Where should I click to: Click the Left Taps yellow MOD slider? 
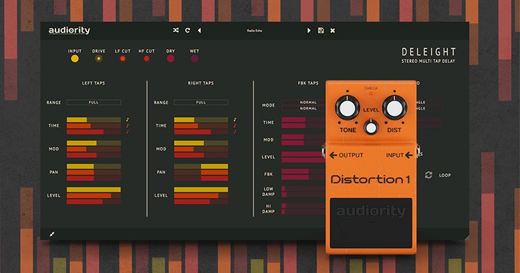click(x=94, y=143)
